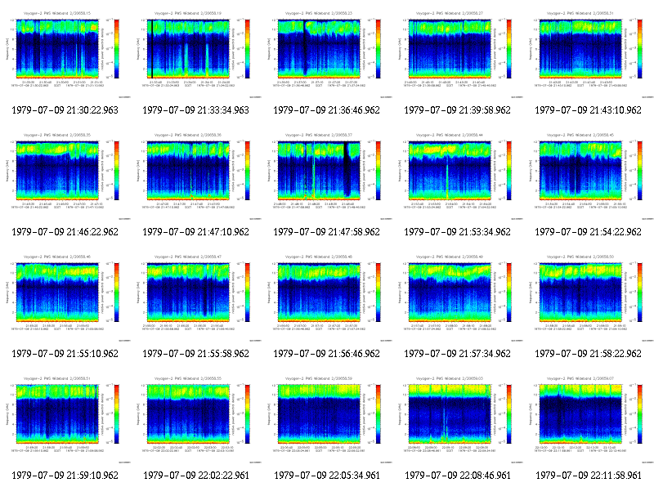Viewport: 654px width, 487px height.
Task: Click caption 1979-07-09 21:56:46.962
Action: (x=326, y=354)
